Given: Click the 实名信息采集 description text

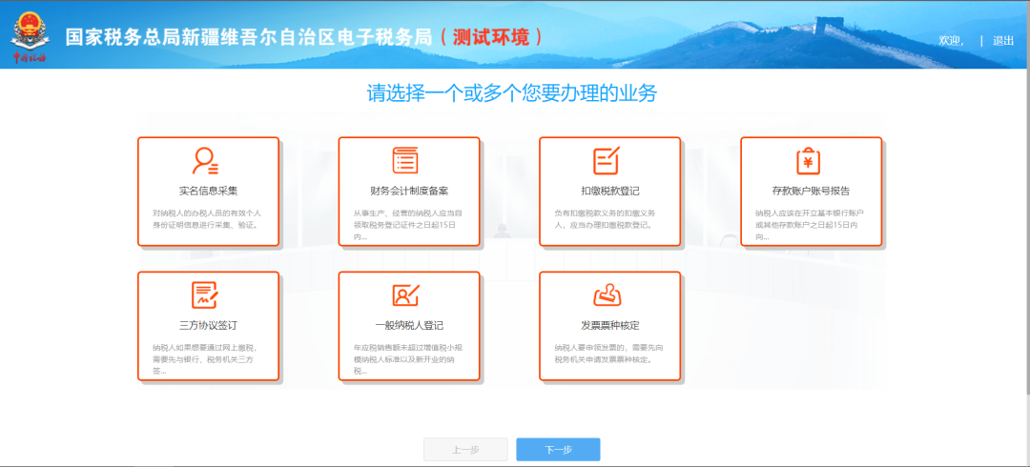Looking at the screenshot, I should click(208, 219).
